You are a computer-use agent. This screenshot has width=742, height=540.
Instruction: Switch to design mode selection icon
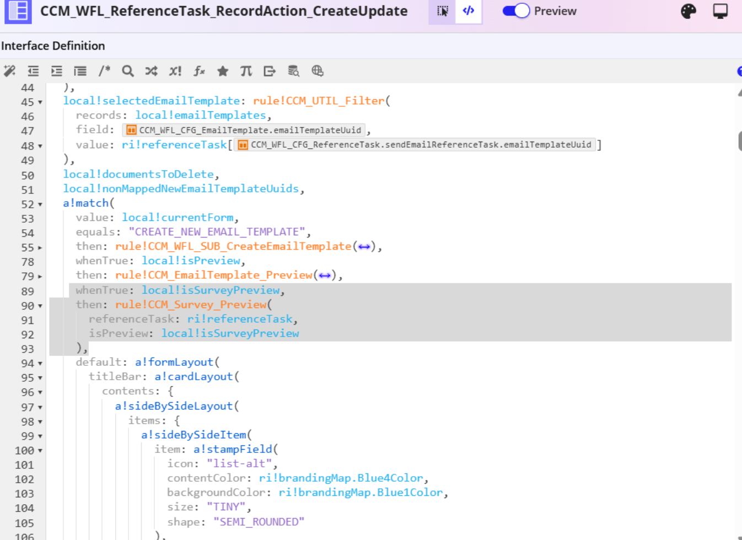442,12
